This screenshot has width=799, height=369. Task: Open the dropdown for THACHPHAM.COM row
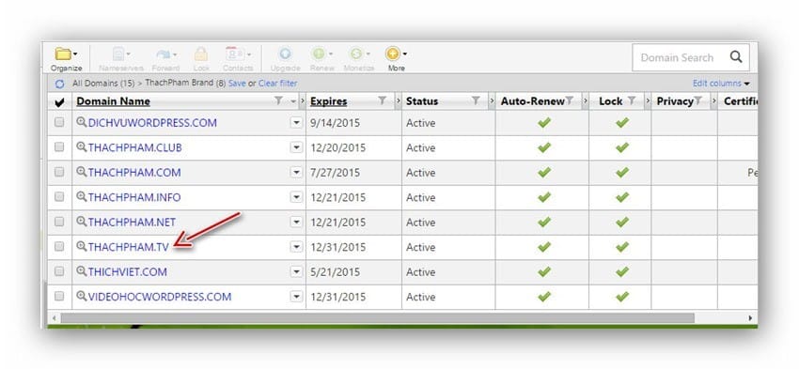coord(296,173)
